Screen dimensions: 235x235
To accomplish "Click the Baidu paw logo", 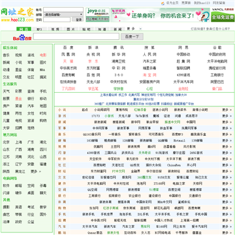I will click(x=22, y=37).
